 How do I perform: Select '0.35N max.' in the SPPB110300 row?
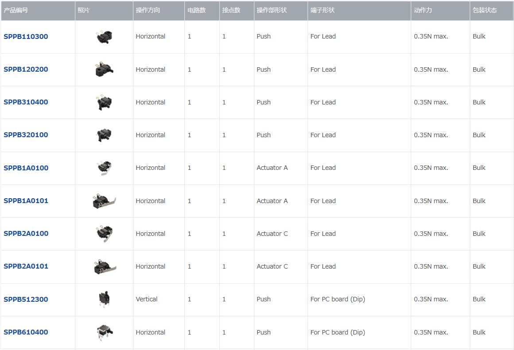click(x=431, y=36)
